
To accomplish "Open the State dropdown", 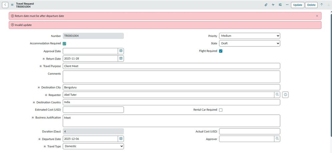I will (x=249, y=43).
